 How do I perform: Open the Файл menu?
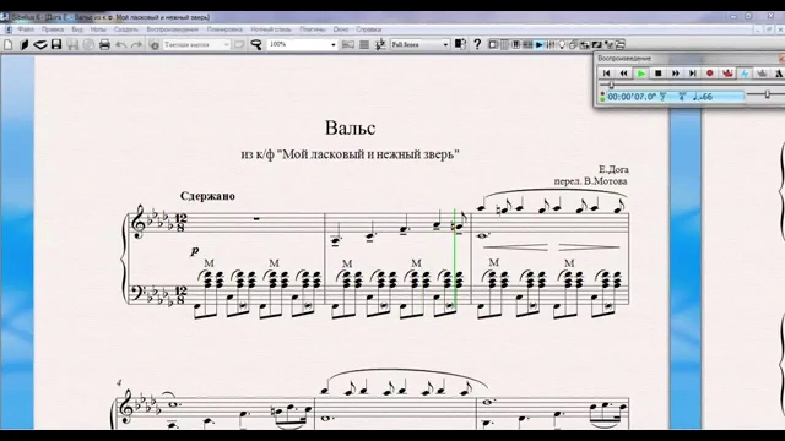pos(26,29)
